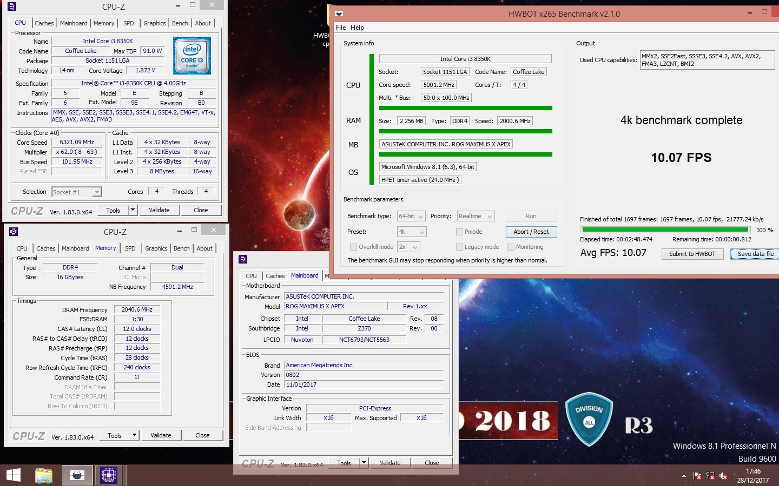Click the Multiplier x 62.0 value
Screen dimensions: 779x486
tap(77, 152)
